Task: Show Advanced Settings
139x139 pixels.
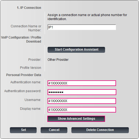Action: click(76, 119)
